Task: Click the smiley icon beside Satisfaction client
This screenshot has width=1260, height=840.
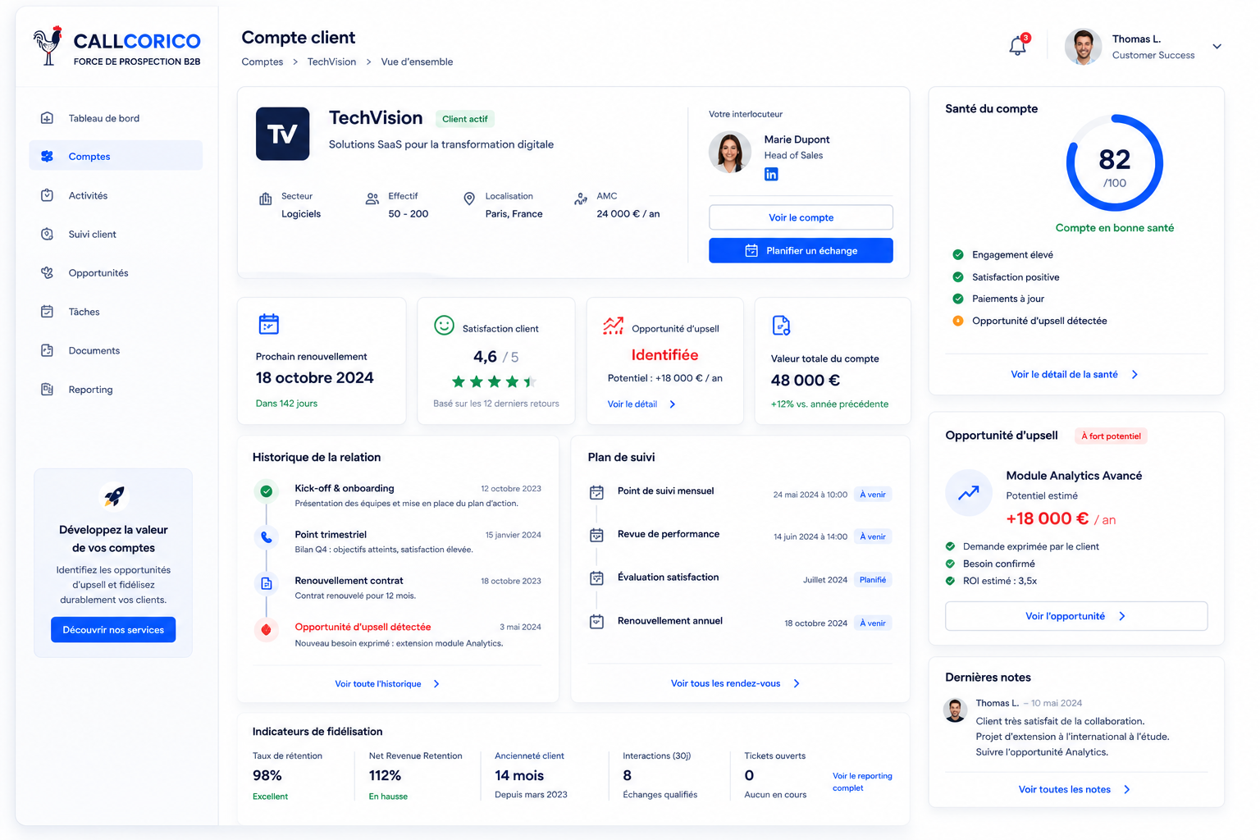Action: point(444,326)
